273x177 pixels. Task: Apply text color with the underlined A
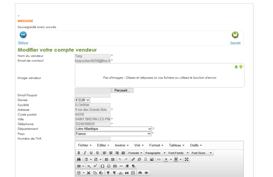[x=166, y=159]
